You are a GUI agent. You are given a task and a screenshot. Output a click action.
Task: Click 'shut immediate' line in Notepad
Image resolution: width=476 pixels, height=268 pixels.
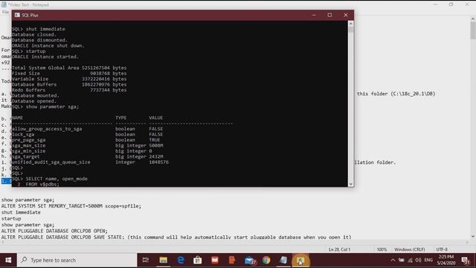21,212
